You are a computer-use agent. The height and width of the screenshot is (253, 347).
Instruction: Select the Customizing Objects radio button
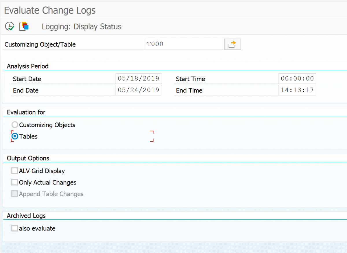tap(15, 125)
